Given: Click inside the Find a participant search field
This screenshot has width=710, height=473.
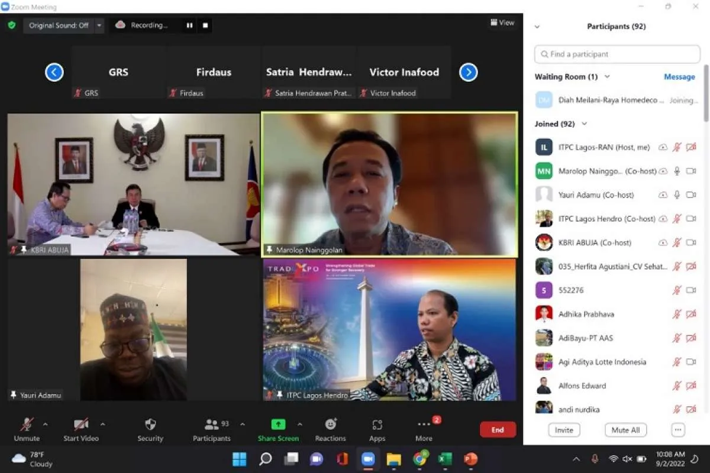Looking at the screenshot, I should click(x=617, y=54).
